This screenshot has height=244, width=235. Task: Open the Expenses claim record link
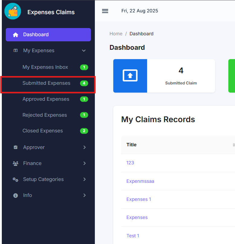pyautogui.click(x=137, y=217)
